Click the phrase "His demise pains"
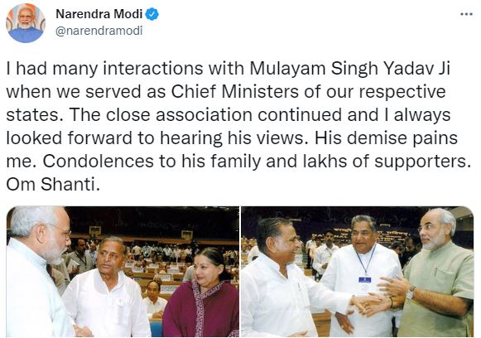The height and width of the screenshot is (338, 481). [387, 138]
